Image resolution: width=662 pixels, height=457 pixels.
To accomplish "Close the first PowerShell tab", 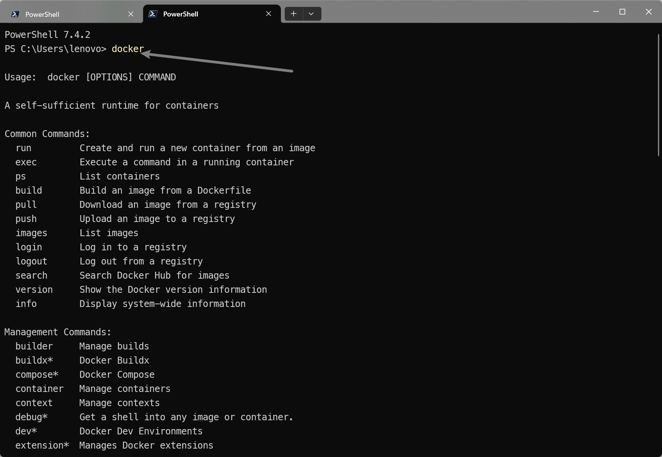I will point(131,14).
